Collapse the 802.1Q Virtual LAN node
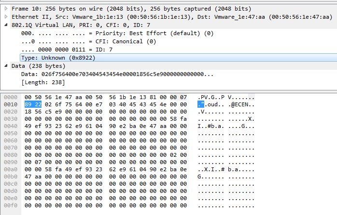The width and height of the screenshot is (337, 215). coord(6,25)
